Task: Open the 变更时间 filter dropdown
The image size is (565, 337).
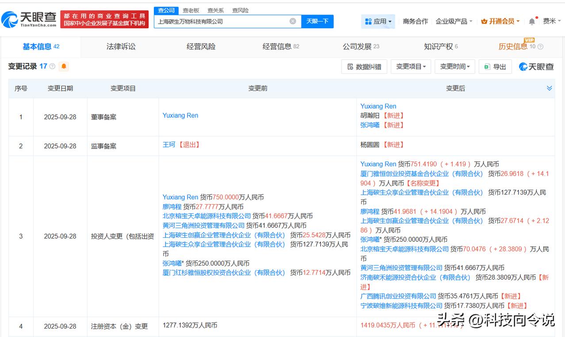Action: point(455,67)
